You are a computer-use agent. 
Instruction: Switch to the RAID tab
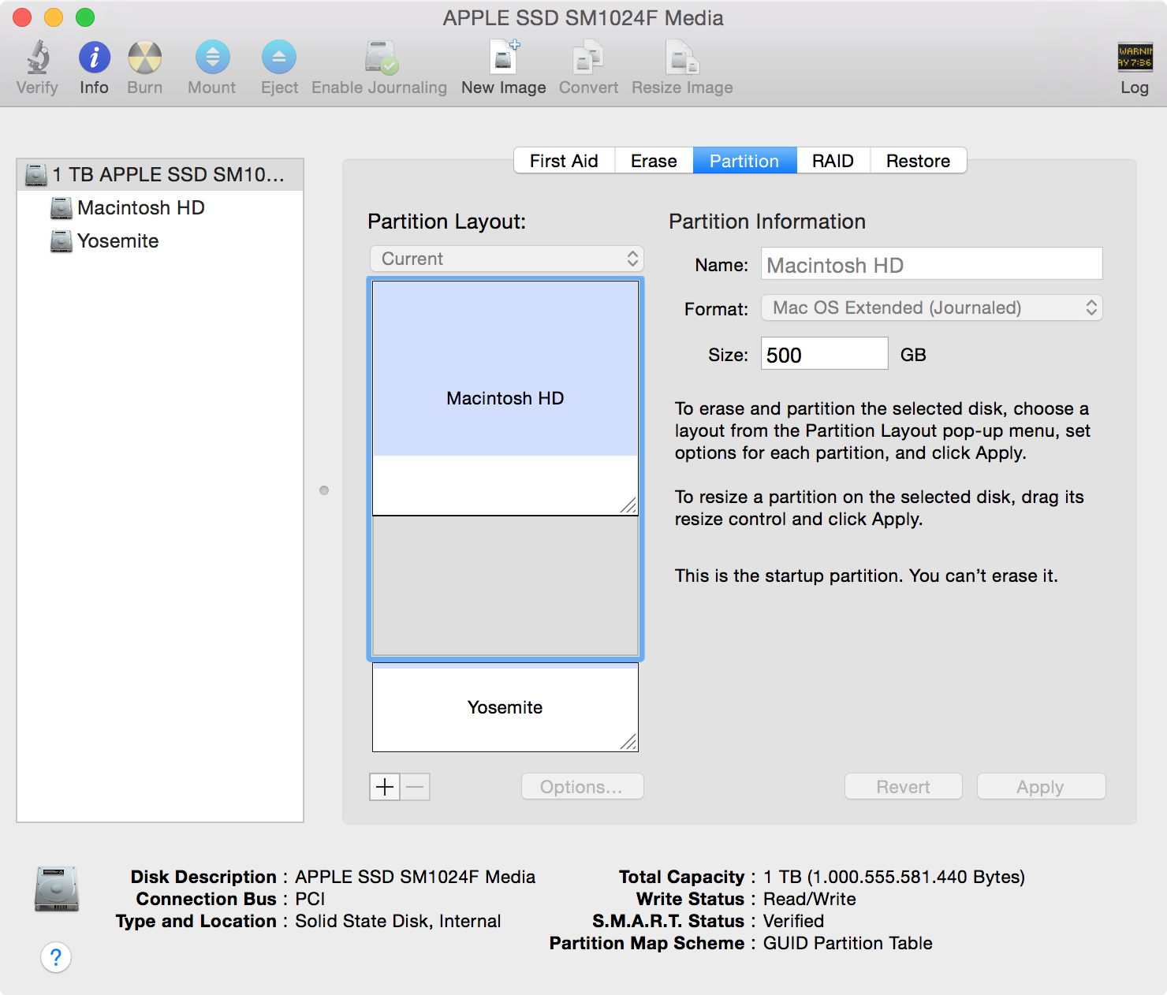click(833, 160)
